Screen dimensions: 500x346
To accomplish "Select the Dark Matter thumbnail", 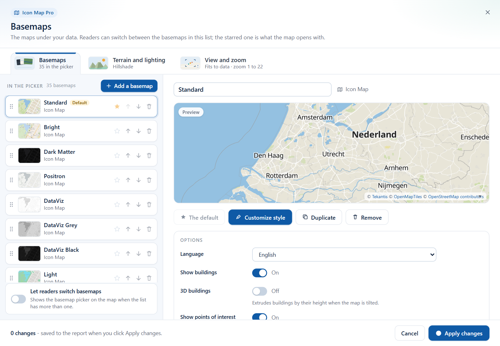I will [x=29, y=155].
